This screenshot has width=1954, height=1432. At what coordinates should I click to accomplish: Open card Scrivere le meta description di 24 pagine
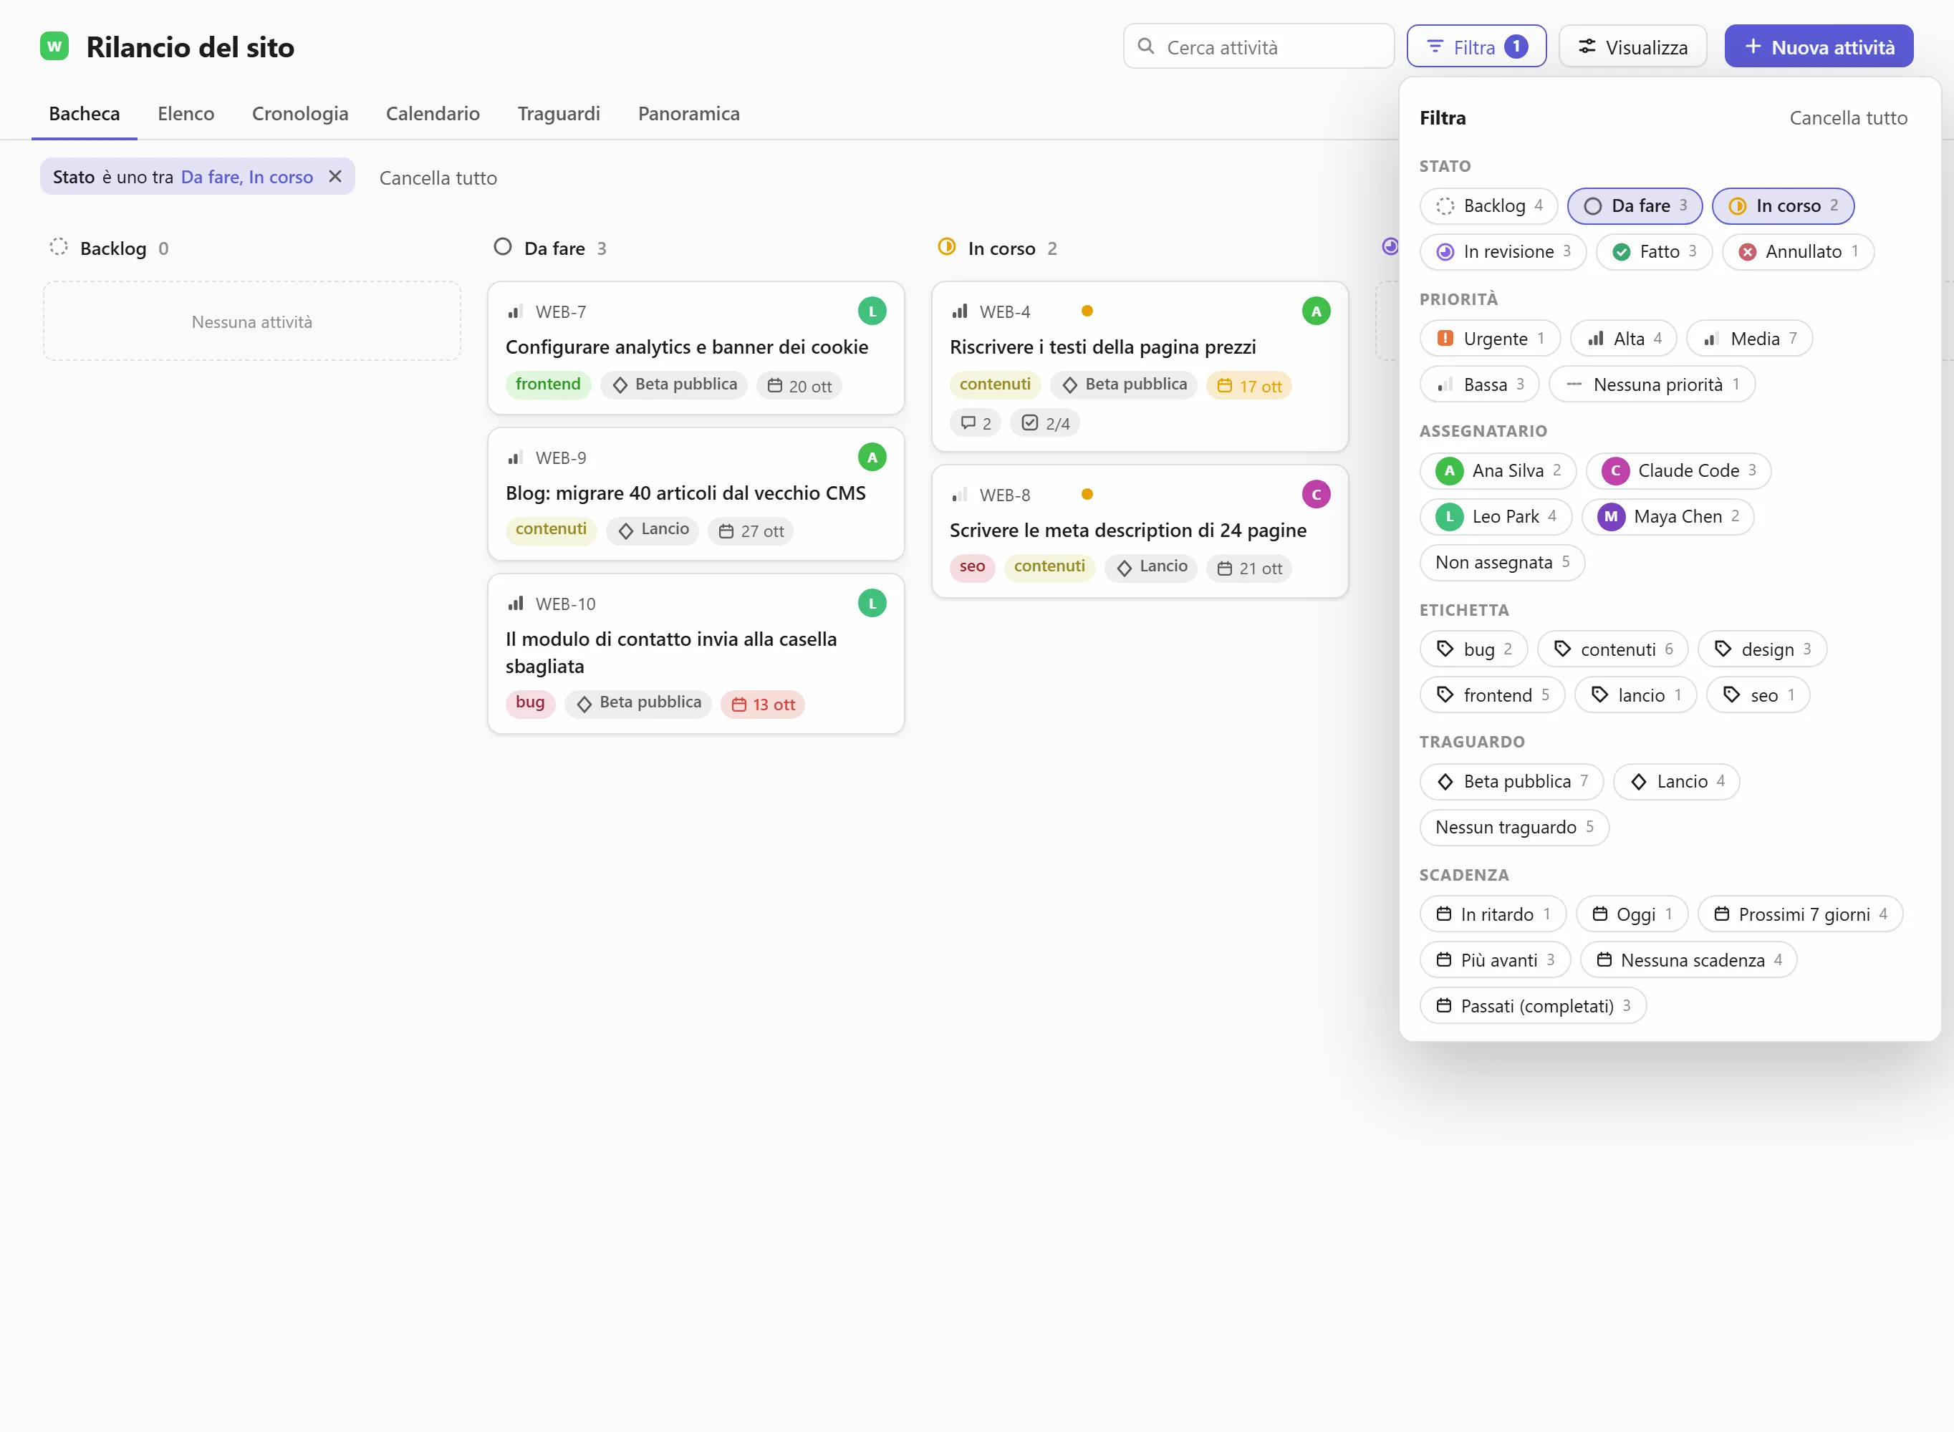coord(1140,531)
